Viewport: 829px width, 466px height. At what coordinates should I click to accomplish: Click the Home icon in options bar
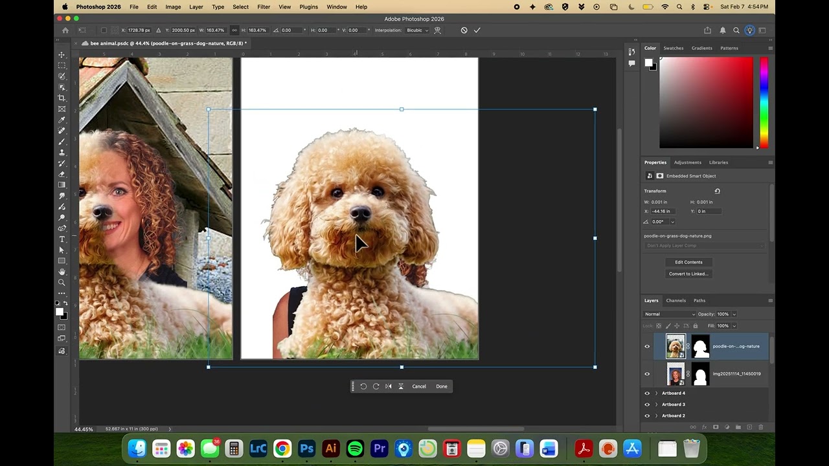(65, 30)
